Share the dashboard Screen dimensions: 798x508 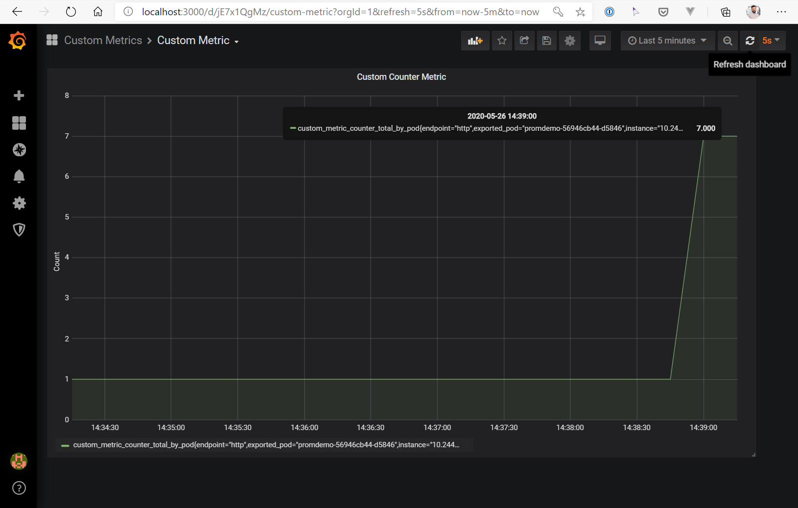[x=524, y=41]
